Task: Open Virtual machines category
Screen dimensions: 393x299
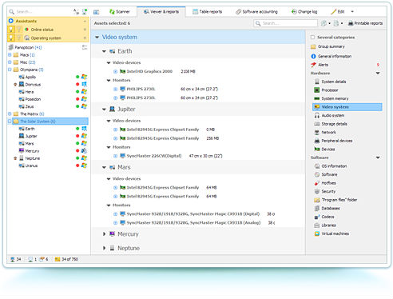Action: click(x=331, y=233)
